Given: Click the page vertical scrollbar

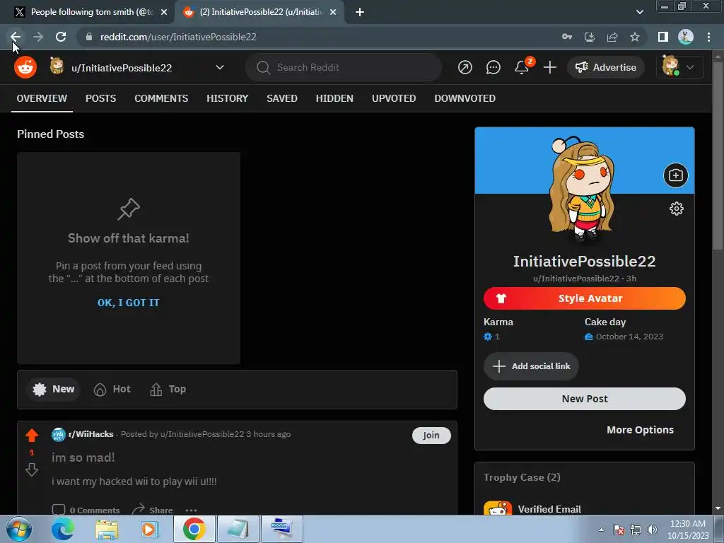Looking at the screenshot, I should click(718, 157).
